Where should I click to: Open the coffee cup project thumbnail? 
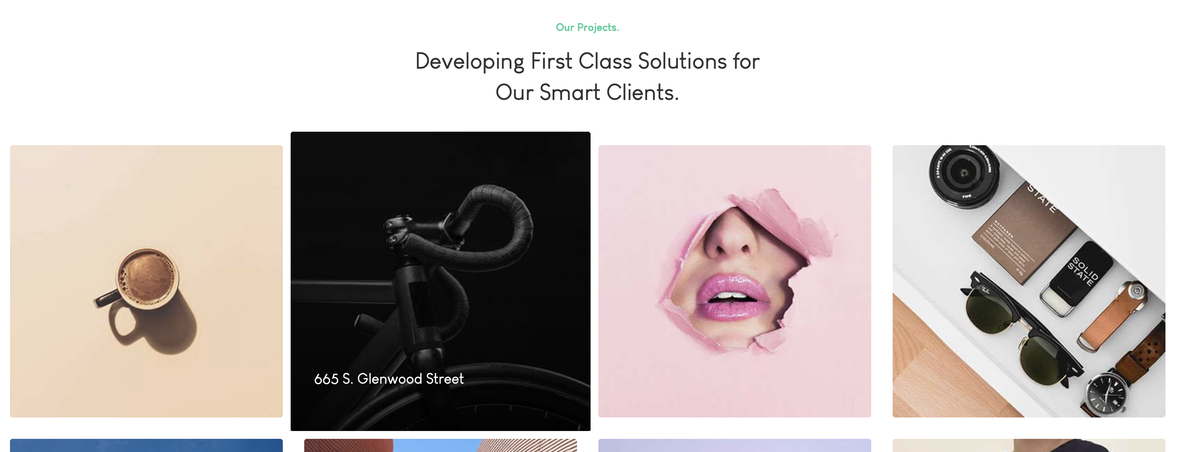coord(146,281)
